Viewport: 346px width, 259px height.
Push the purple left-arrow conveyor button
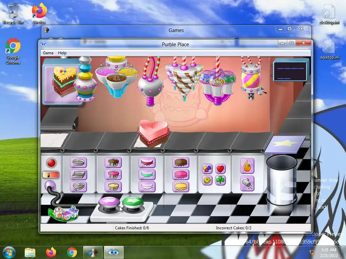point(109,202)
